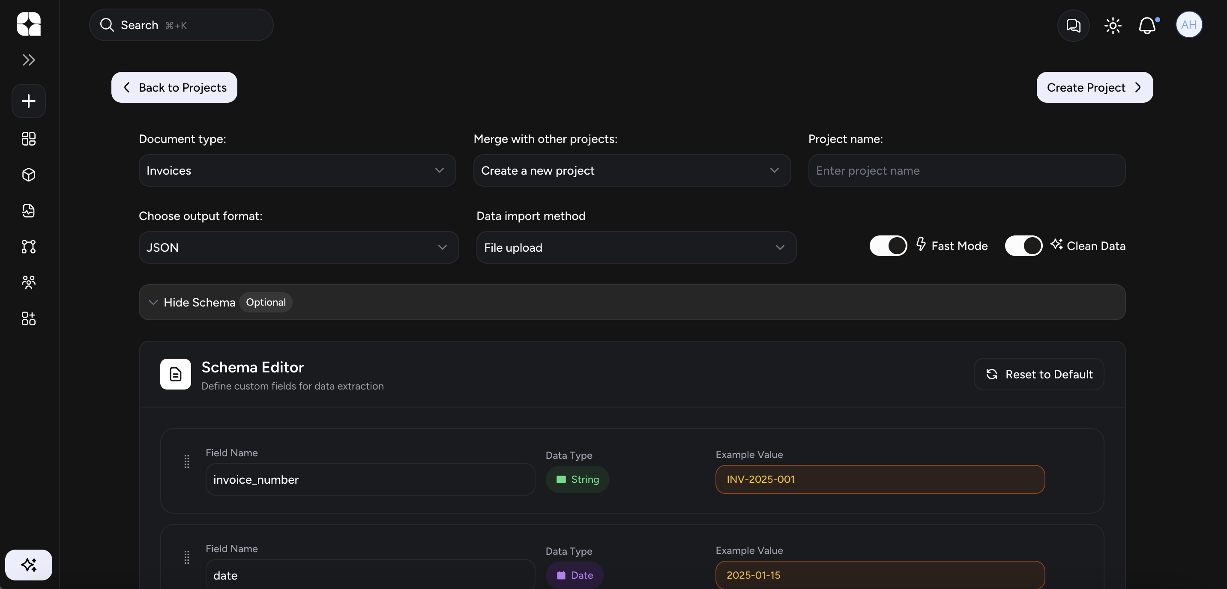Collapse the sidebar with the double chevron
This screenshot has height=589, width=1227.
(x=29, y=60)
